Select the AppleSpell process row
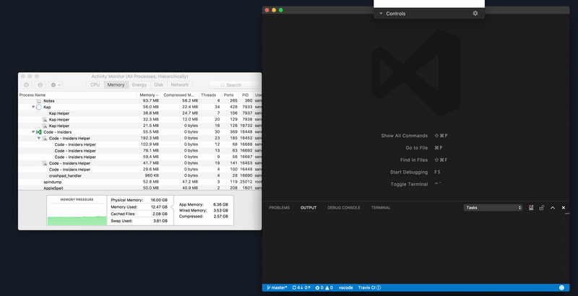This screenshot has width=578, height=296. [140, 188]
